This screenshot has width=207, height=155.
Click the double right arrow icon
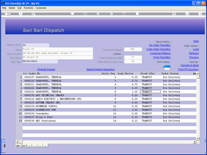111,14
